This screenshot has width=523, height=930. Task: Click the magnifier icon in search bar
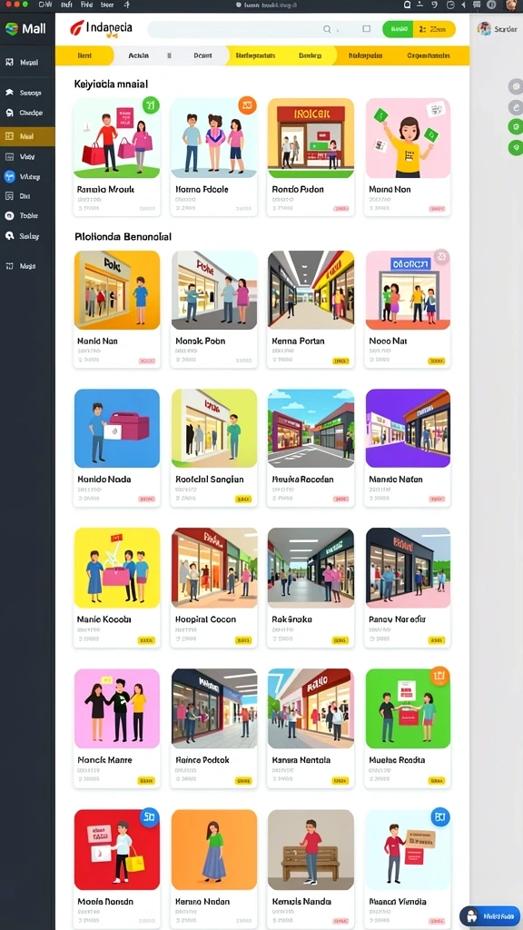[327, 29]
